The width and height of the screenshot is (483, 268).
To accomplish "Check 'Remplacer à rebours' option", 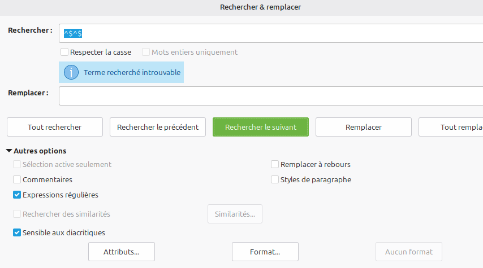I will (x=275, y=164).
